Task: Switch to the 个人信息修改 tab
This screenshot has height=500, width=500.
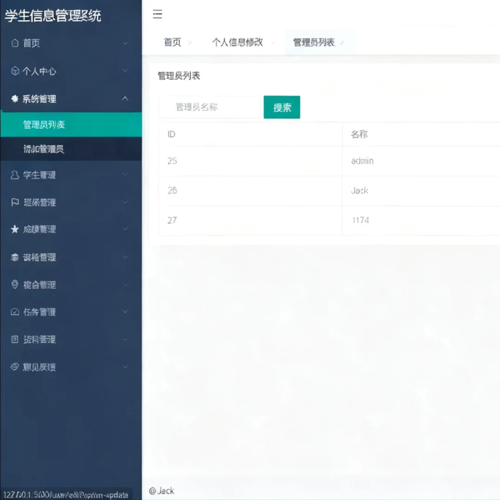Action: pos(237,42)
